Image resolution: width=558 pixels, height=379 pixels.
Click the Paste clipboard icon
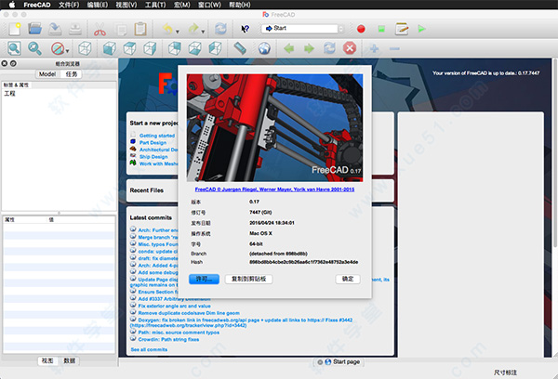(140, 29)
